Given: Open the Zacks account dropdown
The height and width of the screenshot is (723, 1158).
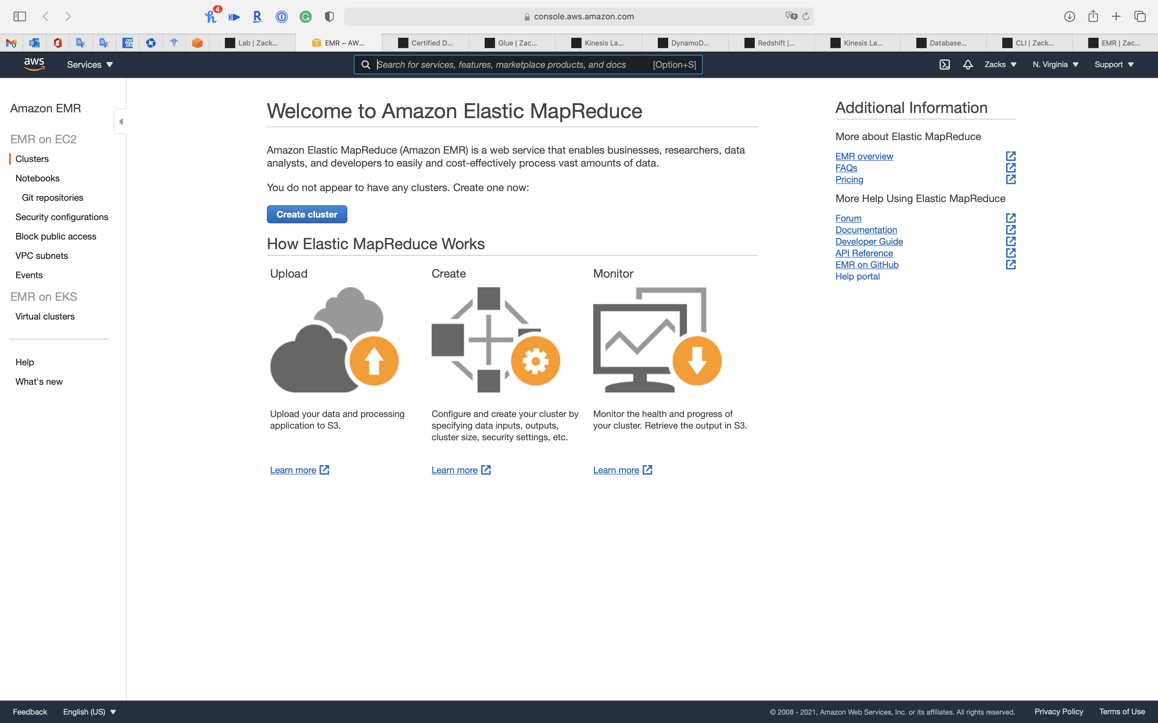Looking at the screenshot, I should 1000,65.
